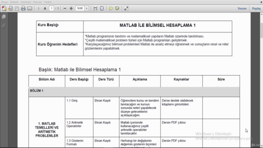The image size is (263, 148).
Task: Open the page thumbnails sidebar icon
Action: coord(4,16)
